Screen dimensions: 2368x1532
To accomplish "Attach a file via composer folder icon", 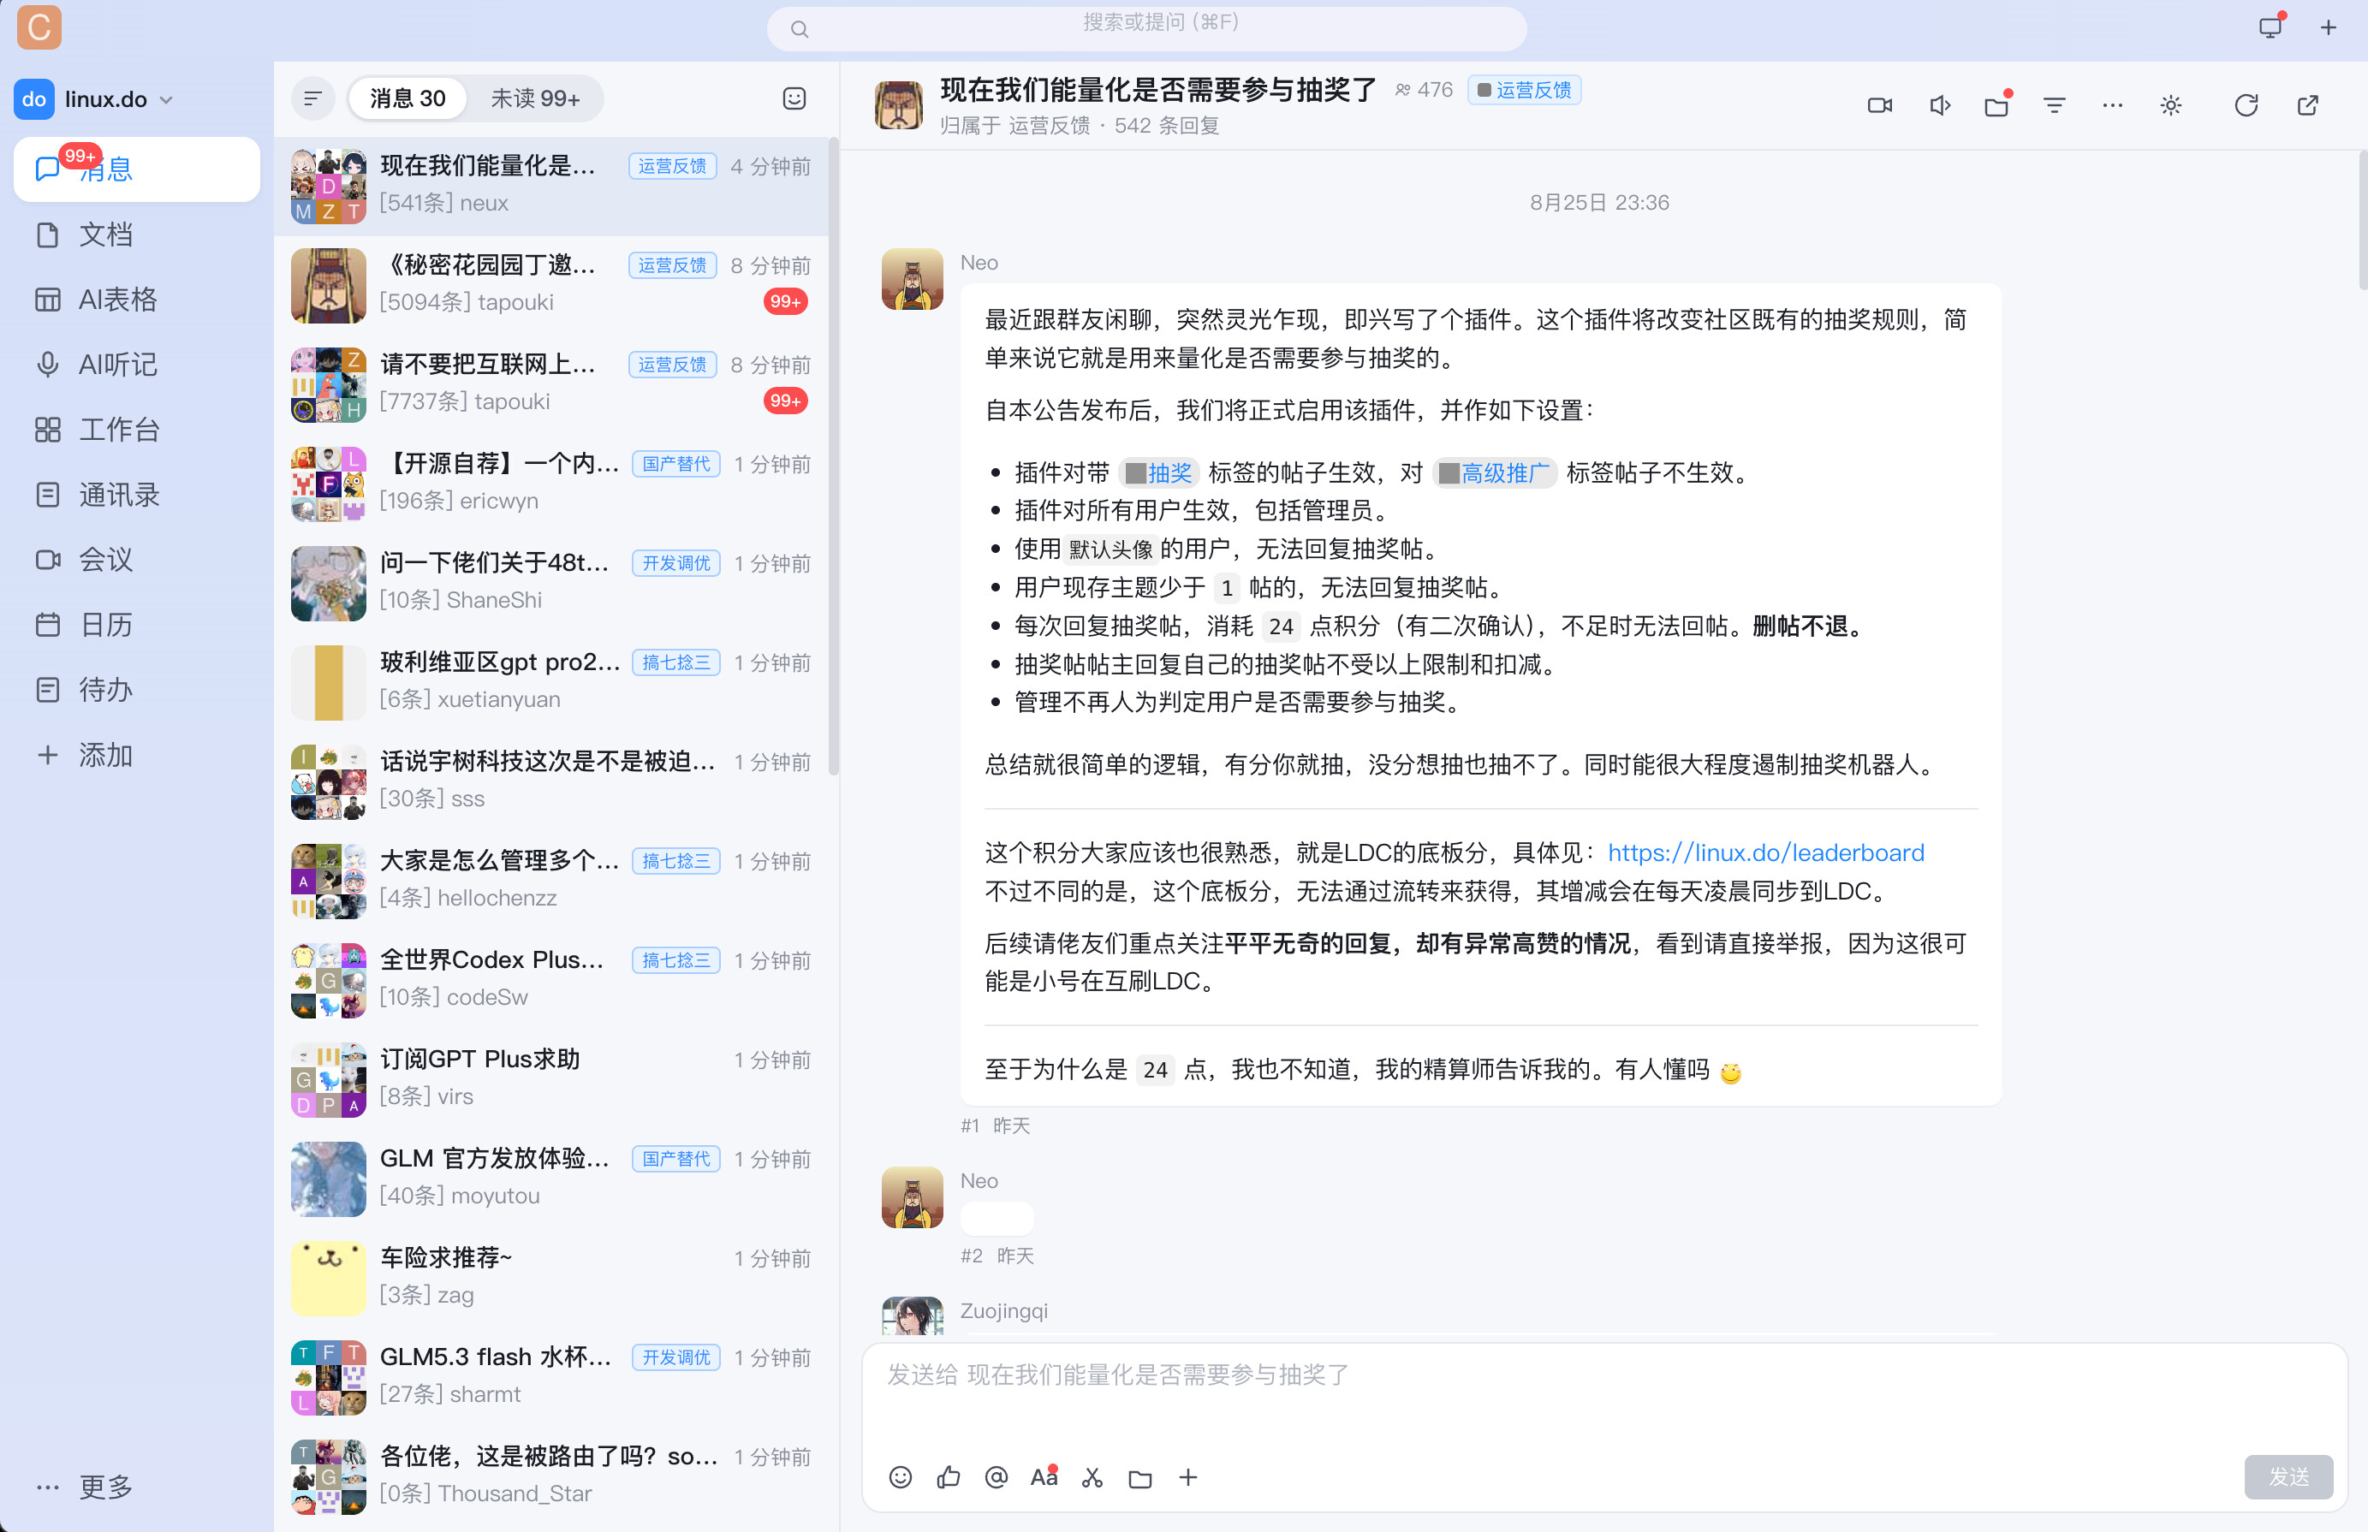I will 1140,1478.
